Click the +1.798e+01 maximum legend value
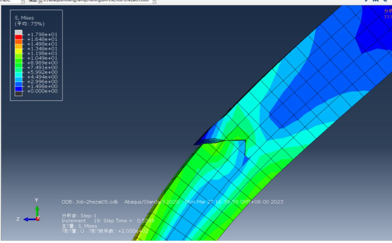This screenshot has height=243, width=392. click(x=42, y=35)
